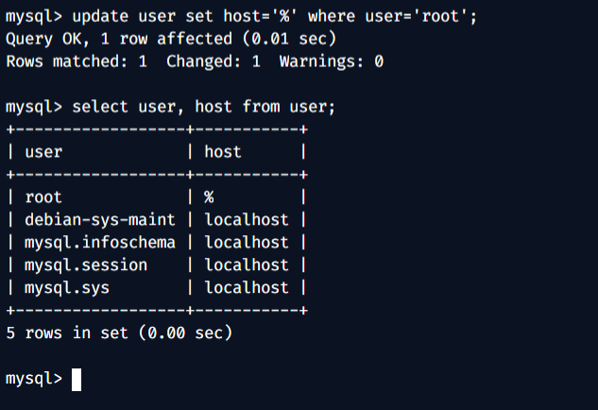Click the 'host' column header
Viewport: 598px width, 410px height.
click(x=223, y=151)
